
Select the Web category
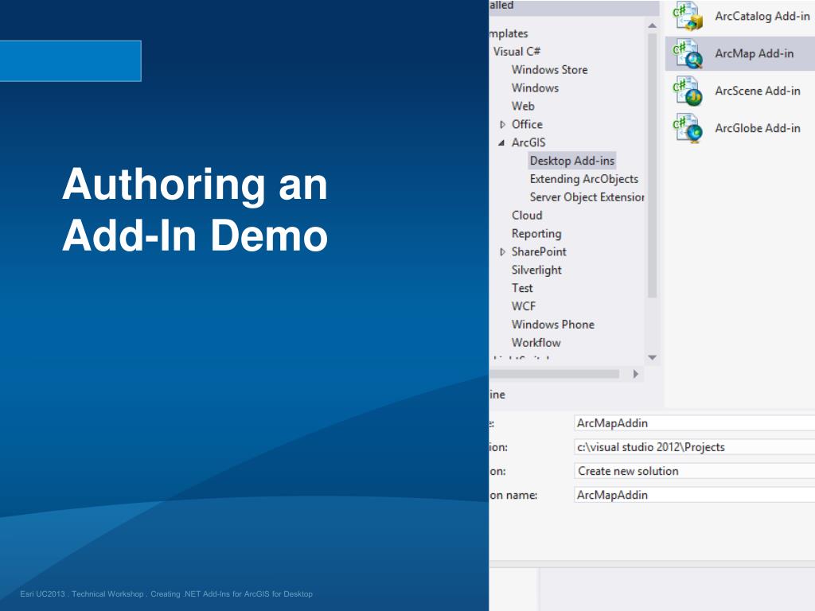pos(523,106)
